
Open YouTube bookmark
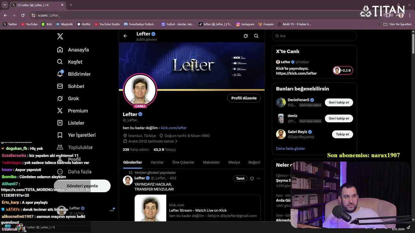coord(29,24)
